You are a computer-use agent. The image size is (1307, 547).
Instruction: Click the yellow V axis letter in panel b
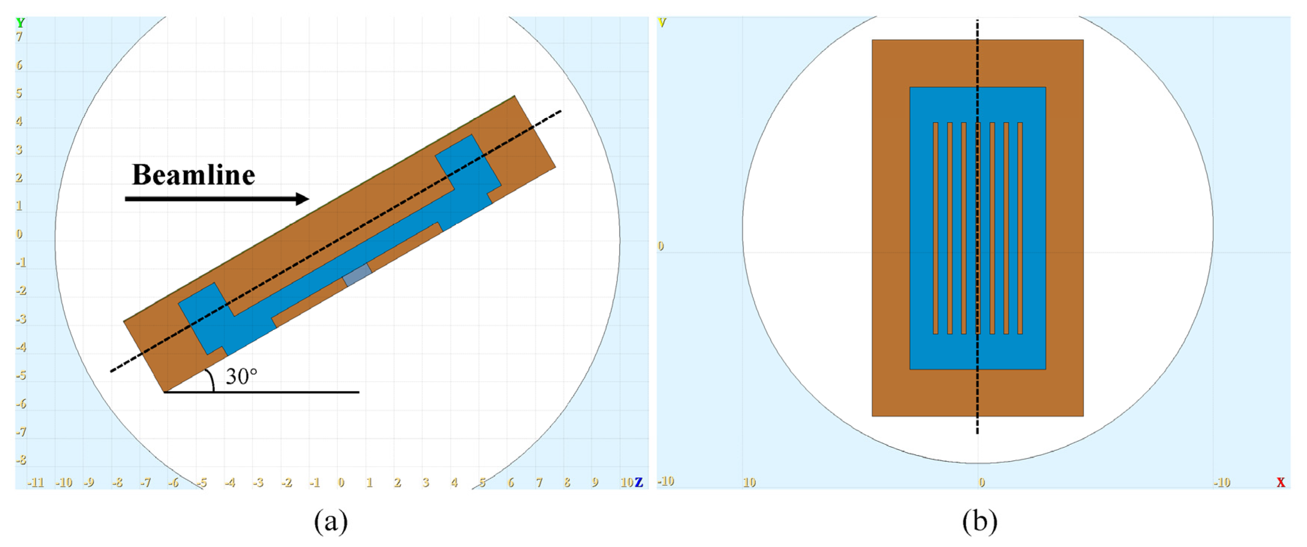pos(662,23)
